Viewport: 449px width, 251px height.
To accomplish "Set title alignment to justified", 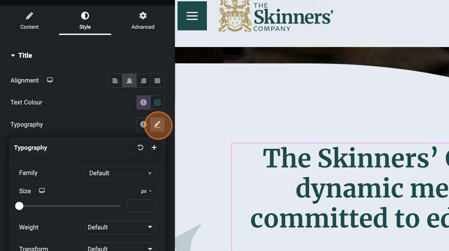I will click(157, 81).
